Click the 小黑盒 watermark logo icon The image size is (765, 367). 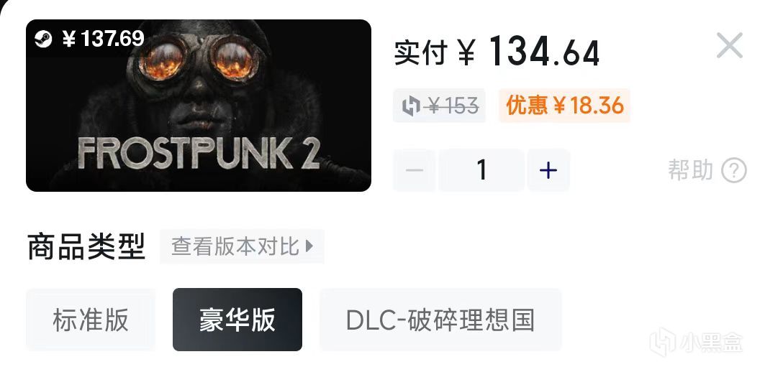(663, 340)
